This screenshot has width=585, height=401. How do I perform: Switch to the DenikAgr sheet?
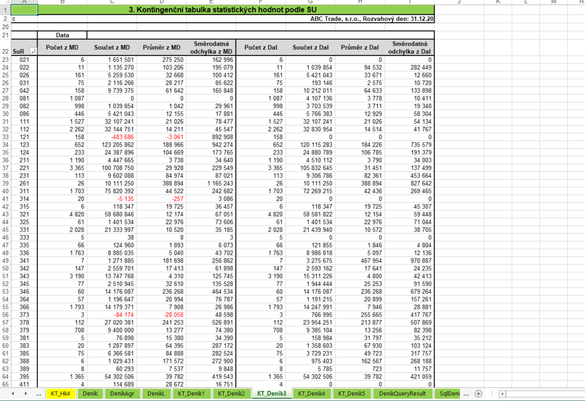[x=122, y=393]
